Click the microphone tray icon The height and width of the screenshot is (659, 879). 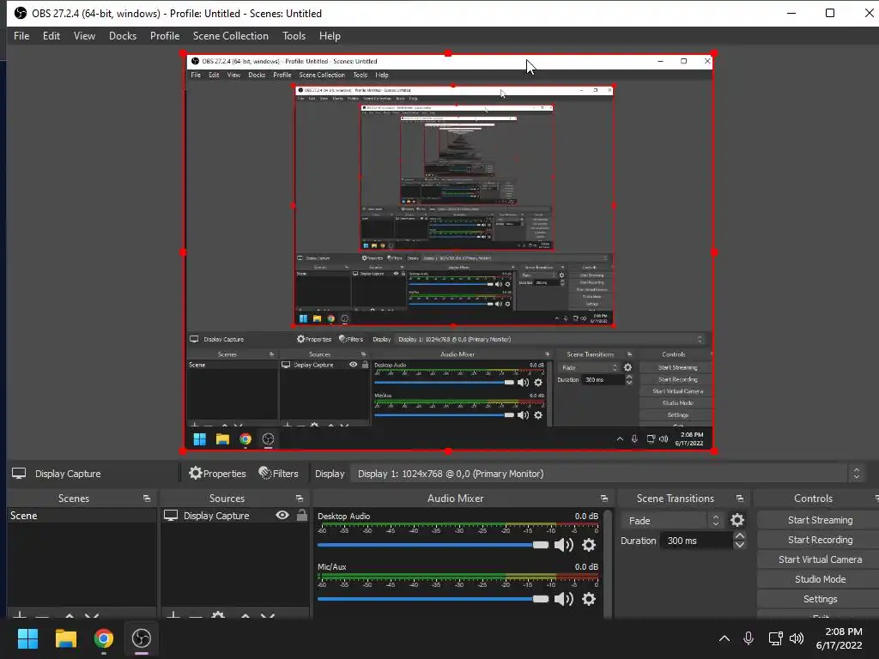coord(749,638)
